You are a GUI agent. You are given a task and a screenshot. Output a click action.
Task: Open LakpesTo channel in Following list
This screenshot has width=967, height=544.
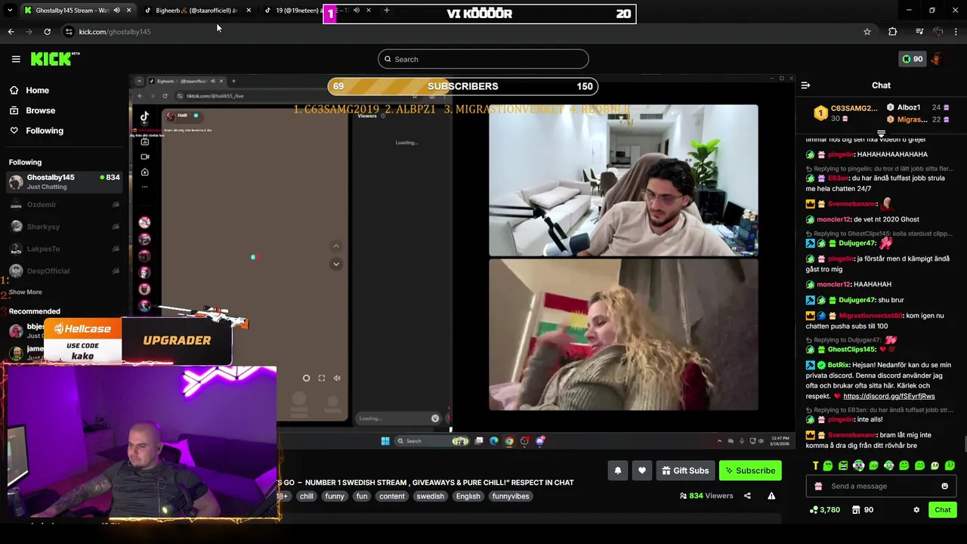[x=64, y=249]
